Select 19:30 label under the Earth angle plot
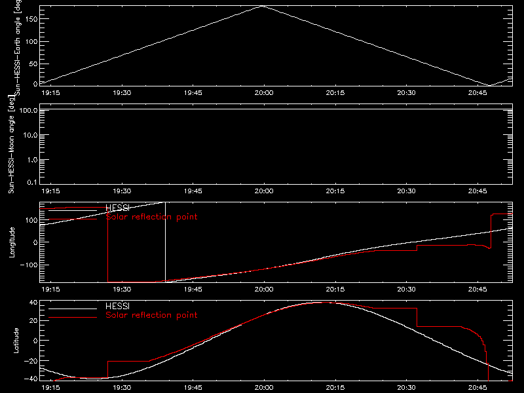This screenshot has height=393, width=524. click(122, 93)
